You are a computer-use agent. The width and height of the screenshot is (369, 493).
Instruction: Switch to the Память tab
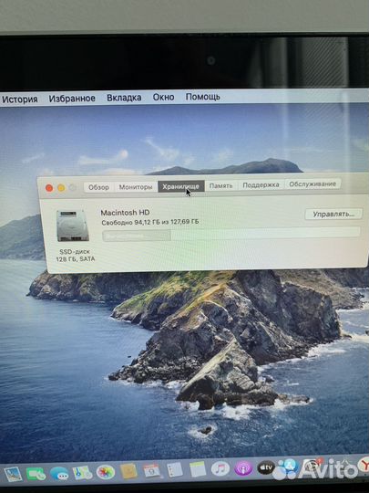coord(220,186)
